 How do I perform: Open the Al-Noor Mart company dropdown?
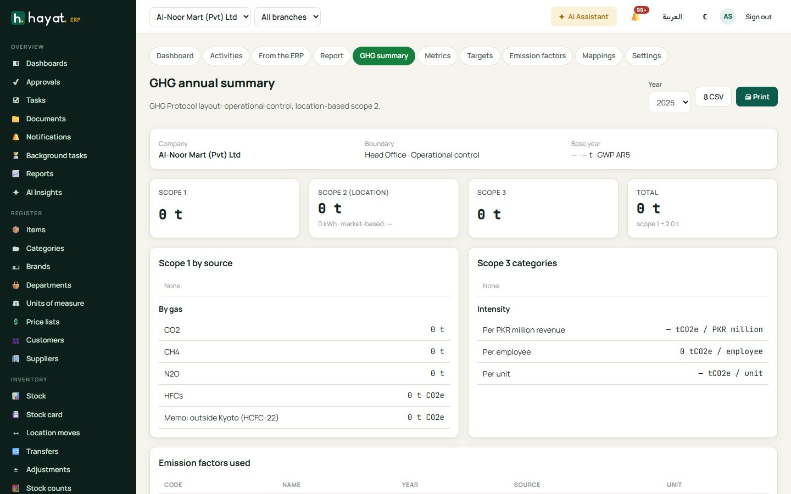coord(200,17)
